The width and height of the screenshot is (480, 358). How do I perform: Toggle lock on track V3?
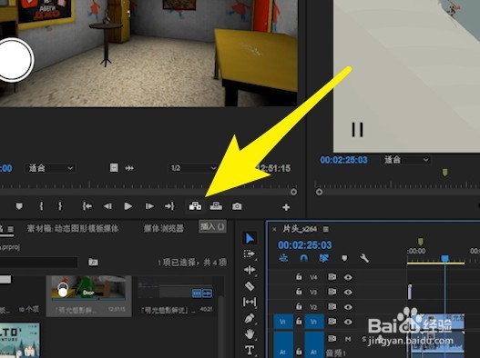coord(299,292)
